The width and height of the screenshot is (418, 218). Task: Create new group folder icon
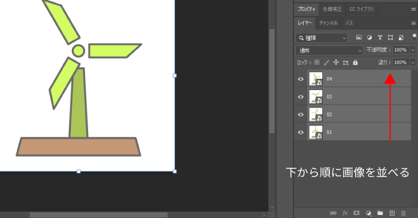pyautogui.click(x=380, y=213)
